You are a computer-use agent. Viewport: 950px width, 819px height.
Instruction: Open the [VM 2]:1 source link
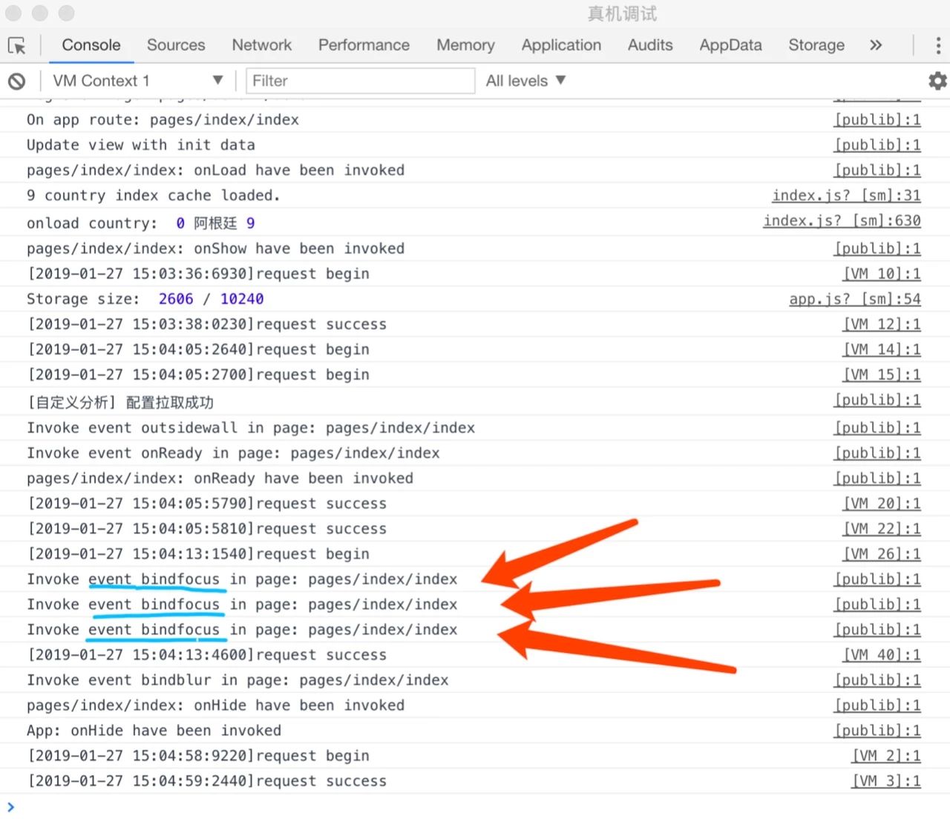pos(886,756)
